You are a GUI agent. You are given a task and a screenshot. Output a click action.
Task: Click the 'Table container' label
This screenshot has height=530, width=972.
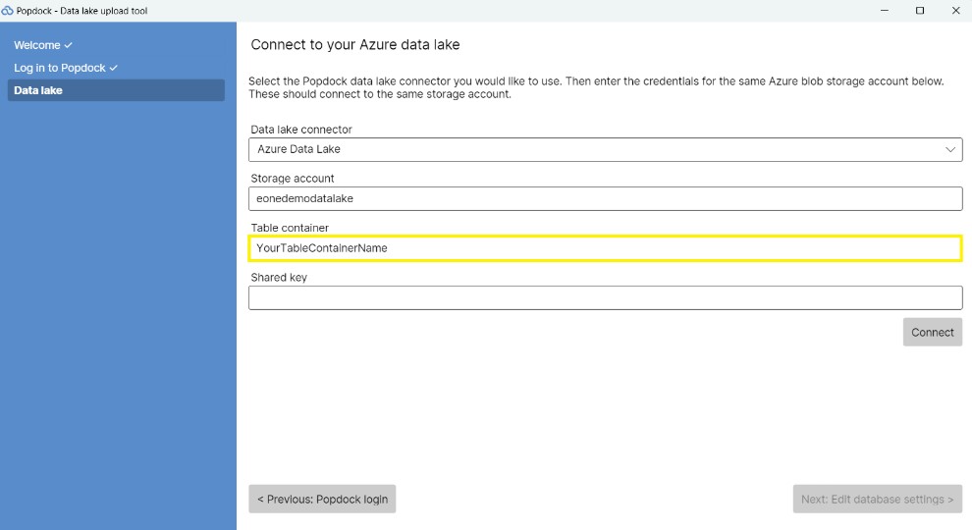pyautogui.click(x=290, y=228)
